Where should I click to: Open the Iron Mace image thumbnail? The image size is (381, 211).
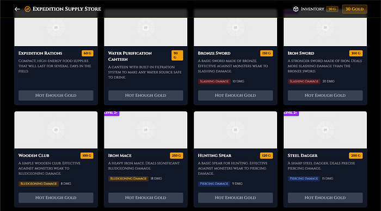(145, 130)
